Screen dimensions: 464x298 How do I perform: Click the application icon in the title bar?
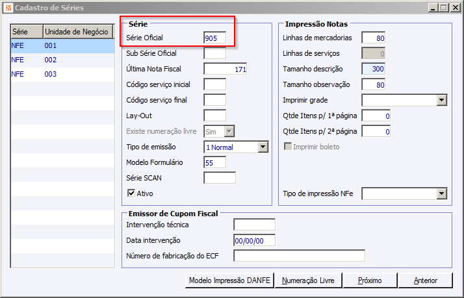8,8
